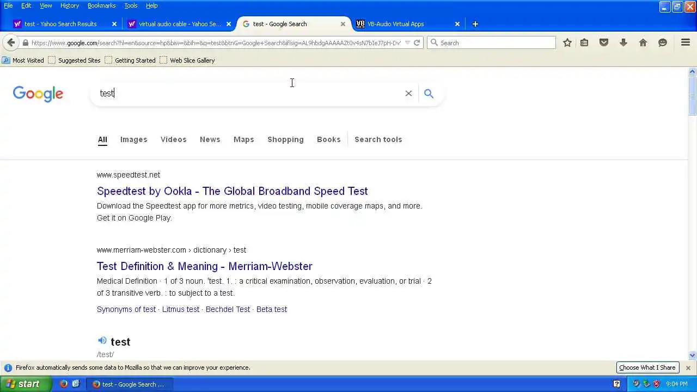Image resolution: width=697 pixels, height=392 pixels.
Task: Open Getting Started bookmark
Action: (x=130, y=60)
